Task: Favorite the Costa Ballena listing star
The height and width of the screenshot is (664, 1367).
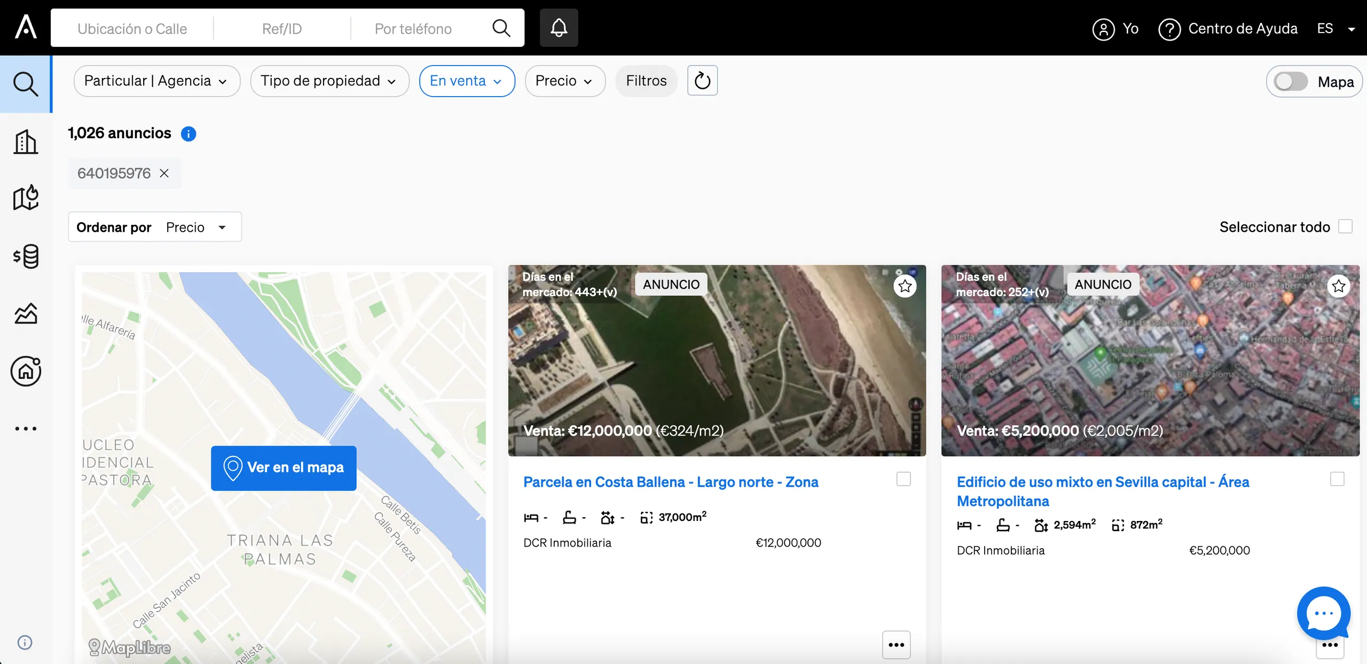Action: 905,287
